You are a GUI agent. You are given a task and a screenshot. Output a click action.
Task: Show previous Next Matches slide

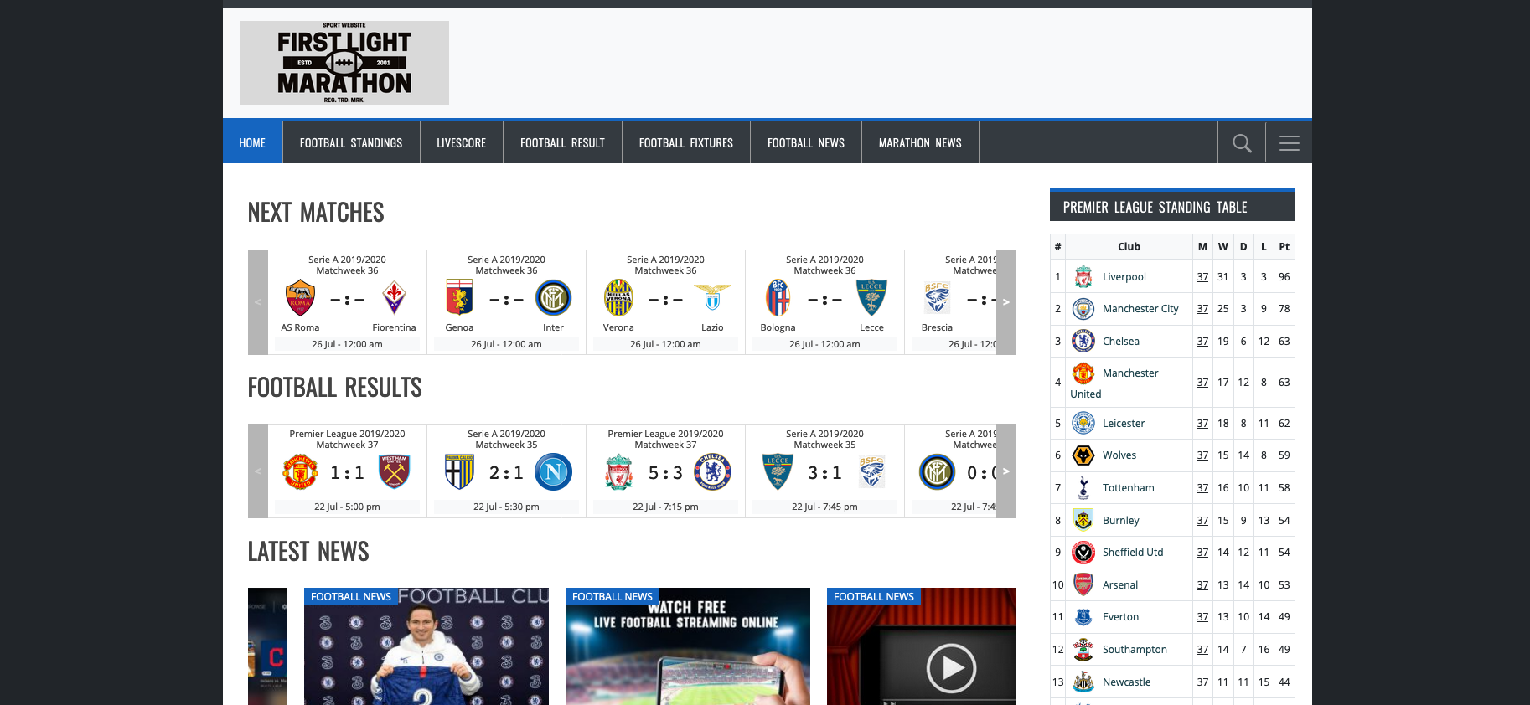[258, 302]
